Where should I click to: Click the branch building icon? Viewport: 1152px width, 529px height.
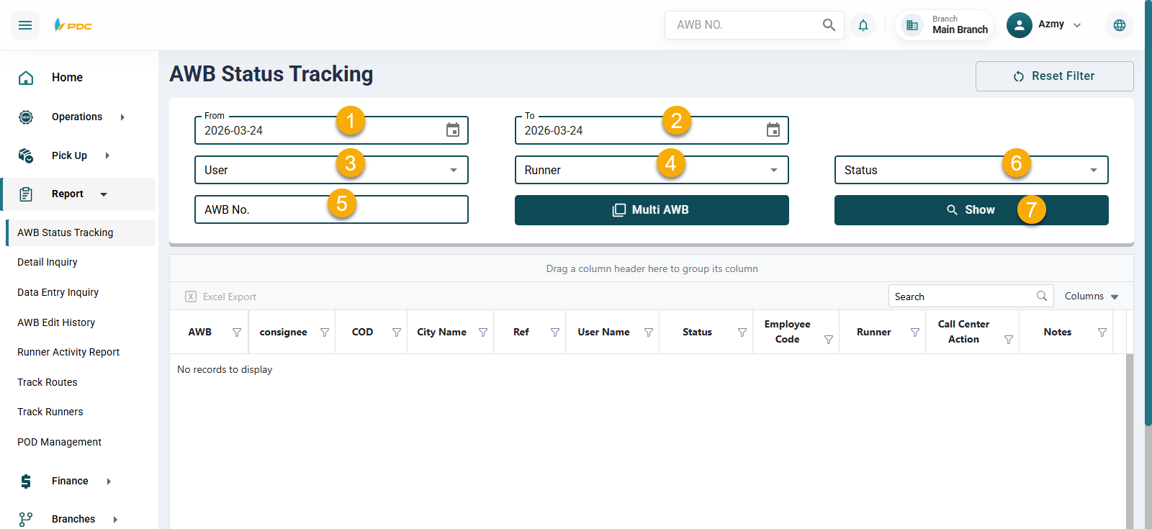(x=912, y=25)
